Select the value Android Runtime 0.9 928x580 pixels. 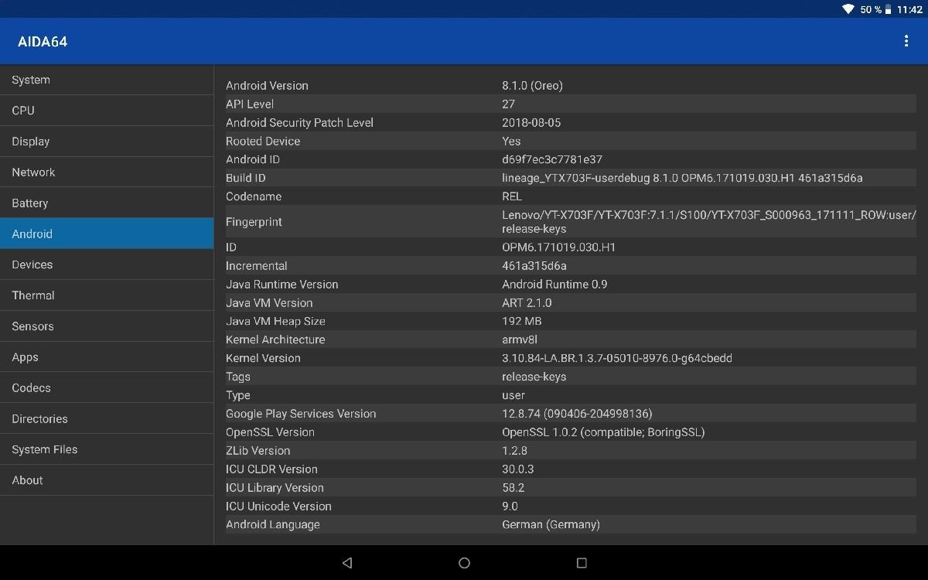click(x=554, y=285)
